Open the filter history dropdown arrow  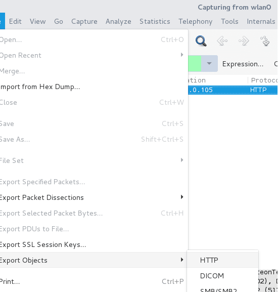tap(209, 63)
